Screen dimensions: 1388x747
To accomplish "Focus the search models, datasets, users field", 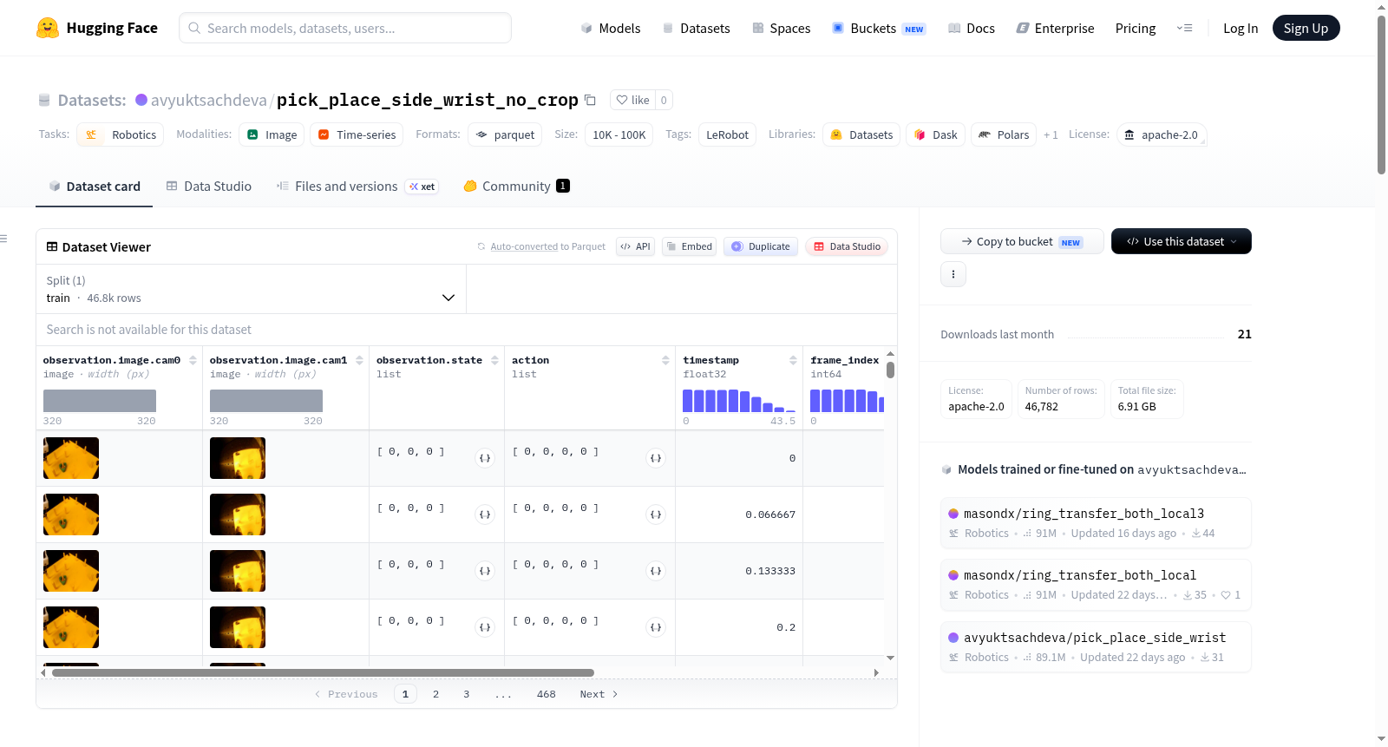I will 345,28.
